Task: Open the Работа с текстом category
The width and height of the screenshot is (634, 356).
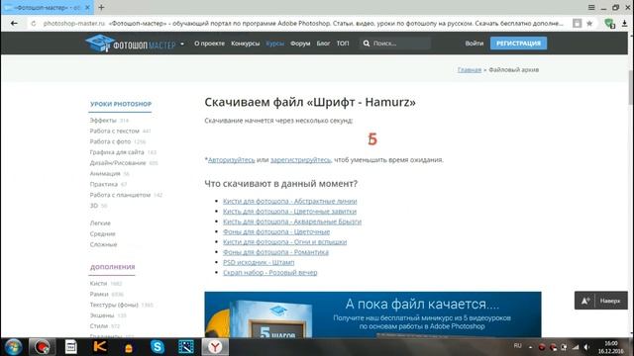Action: tap(115, 131)
